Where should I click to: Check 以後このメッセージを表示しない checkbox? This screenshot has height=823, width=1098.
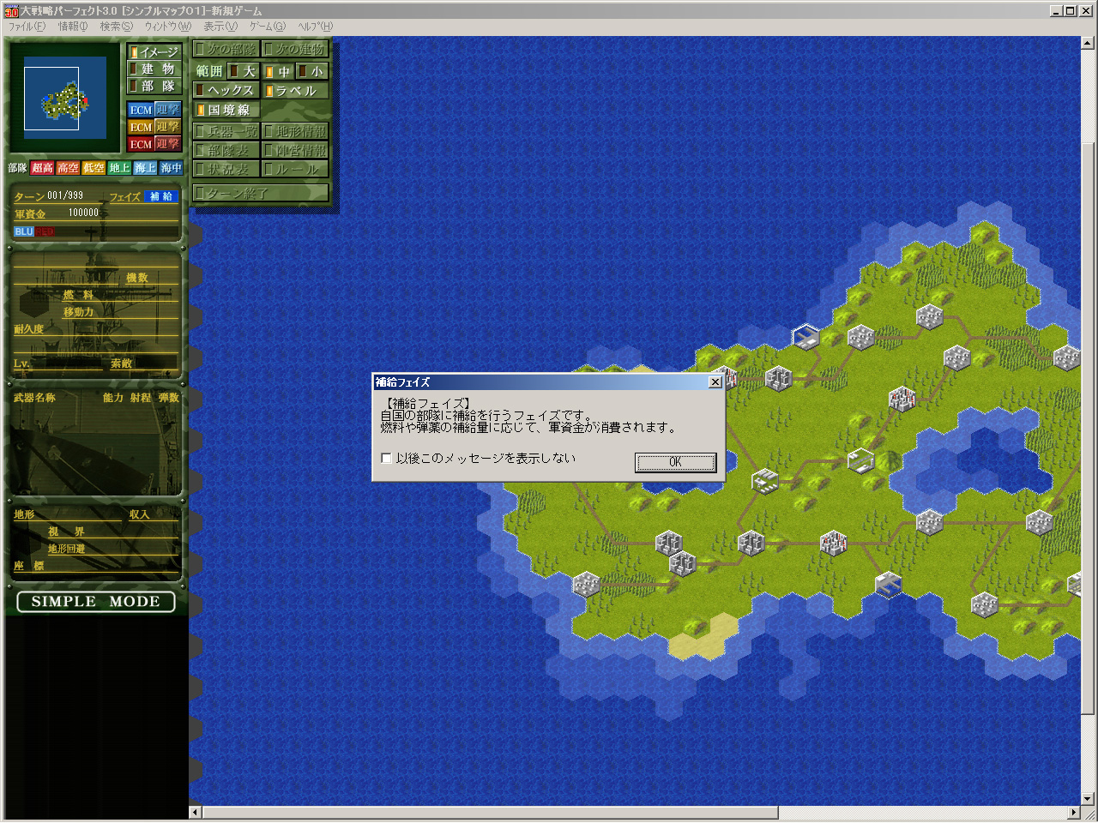(386, 459)
